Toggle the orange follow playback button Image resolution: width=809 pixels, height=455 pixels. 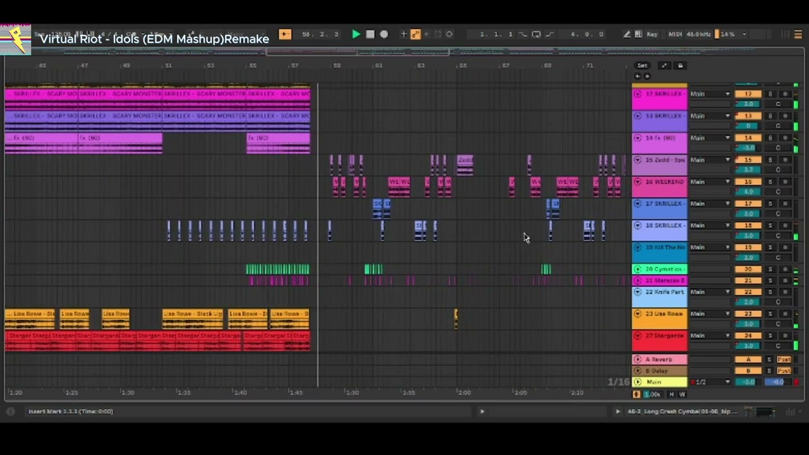click(x=285, y=34)
